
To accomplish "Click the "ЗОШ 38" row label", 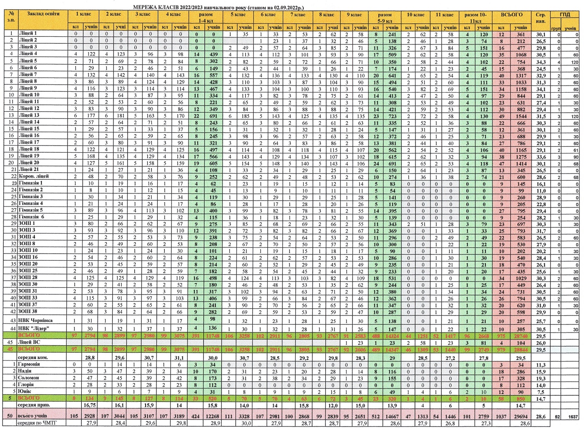I will tap(28, 312).
